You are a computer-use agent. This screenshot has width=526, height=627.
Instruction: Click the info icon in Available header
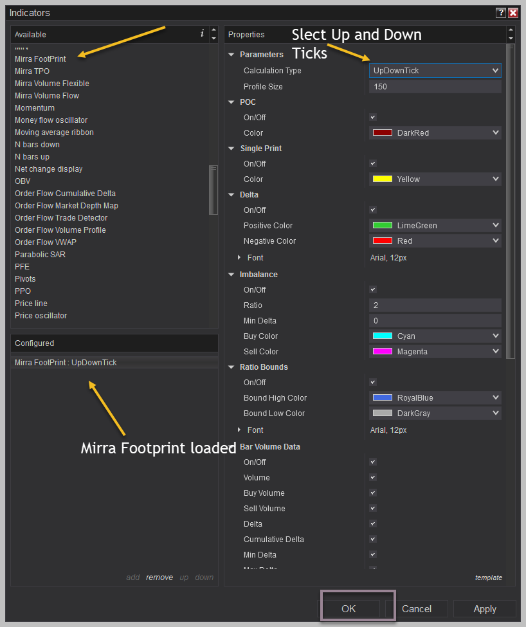tap(203, 33)
